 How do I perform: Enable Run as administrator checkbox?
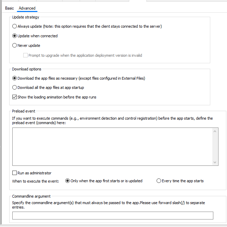pyautogui.click(x=14, y=173)
